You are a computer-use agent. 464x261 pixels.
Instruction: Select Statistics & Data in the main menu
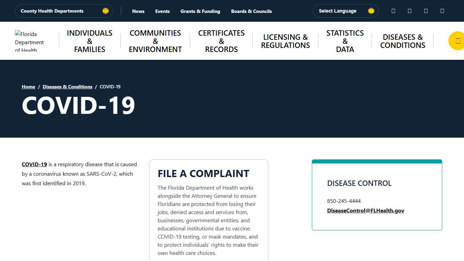[345, 41]
